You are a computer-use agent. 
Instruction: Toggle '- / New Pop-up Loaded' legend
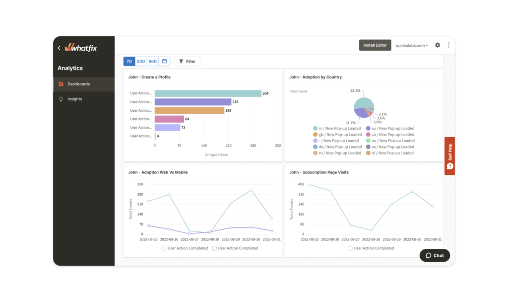coord(336,141)
